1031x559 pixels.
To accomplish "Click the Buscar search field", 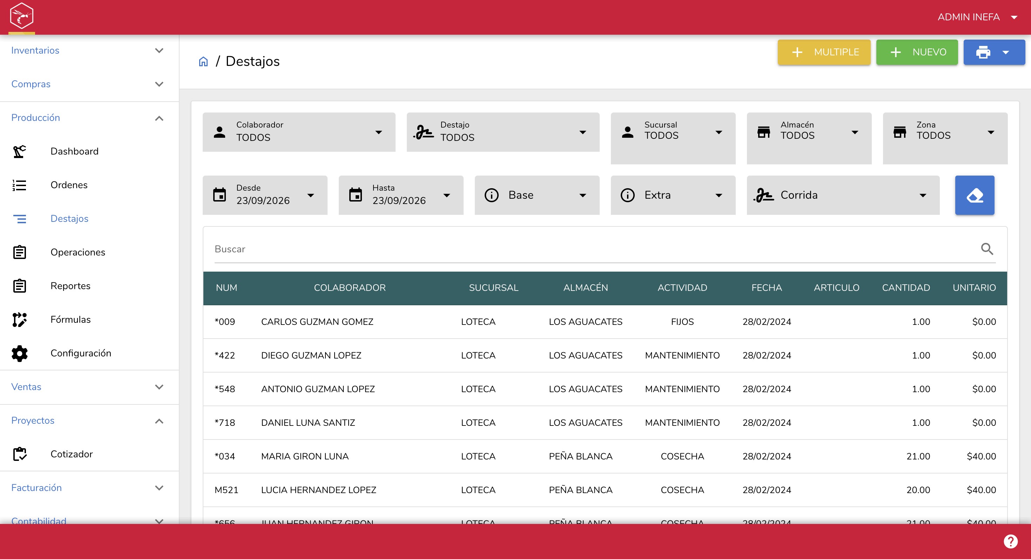I will coord(597,249).
